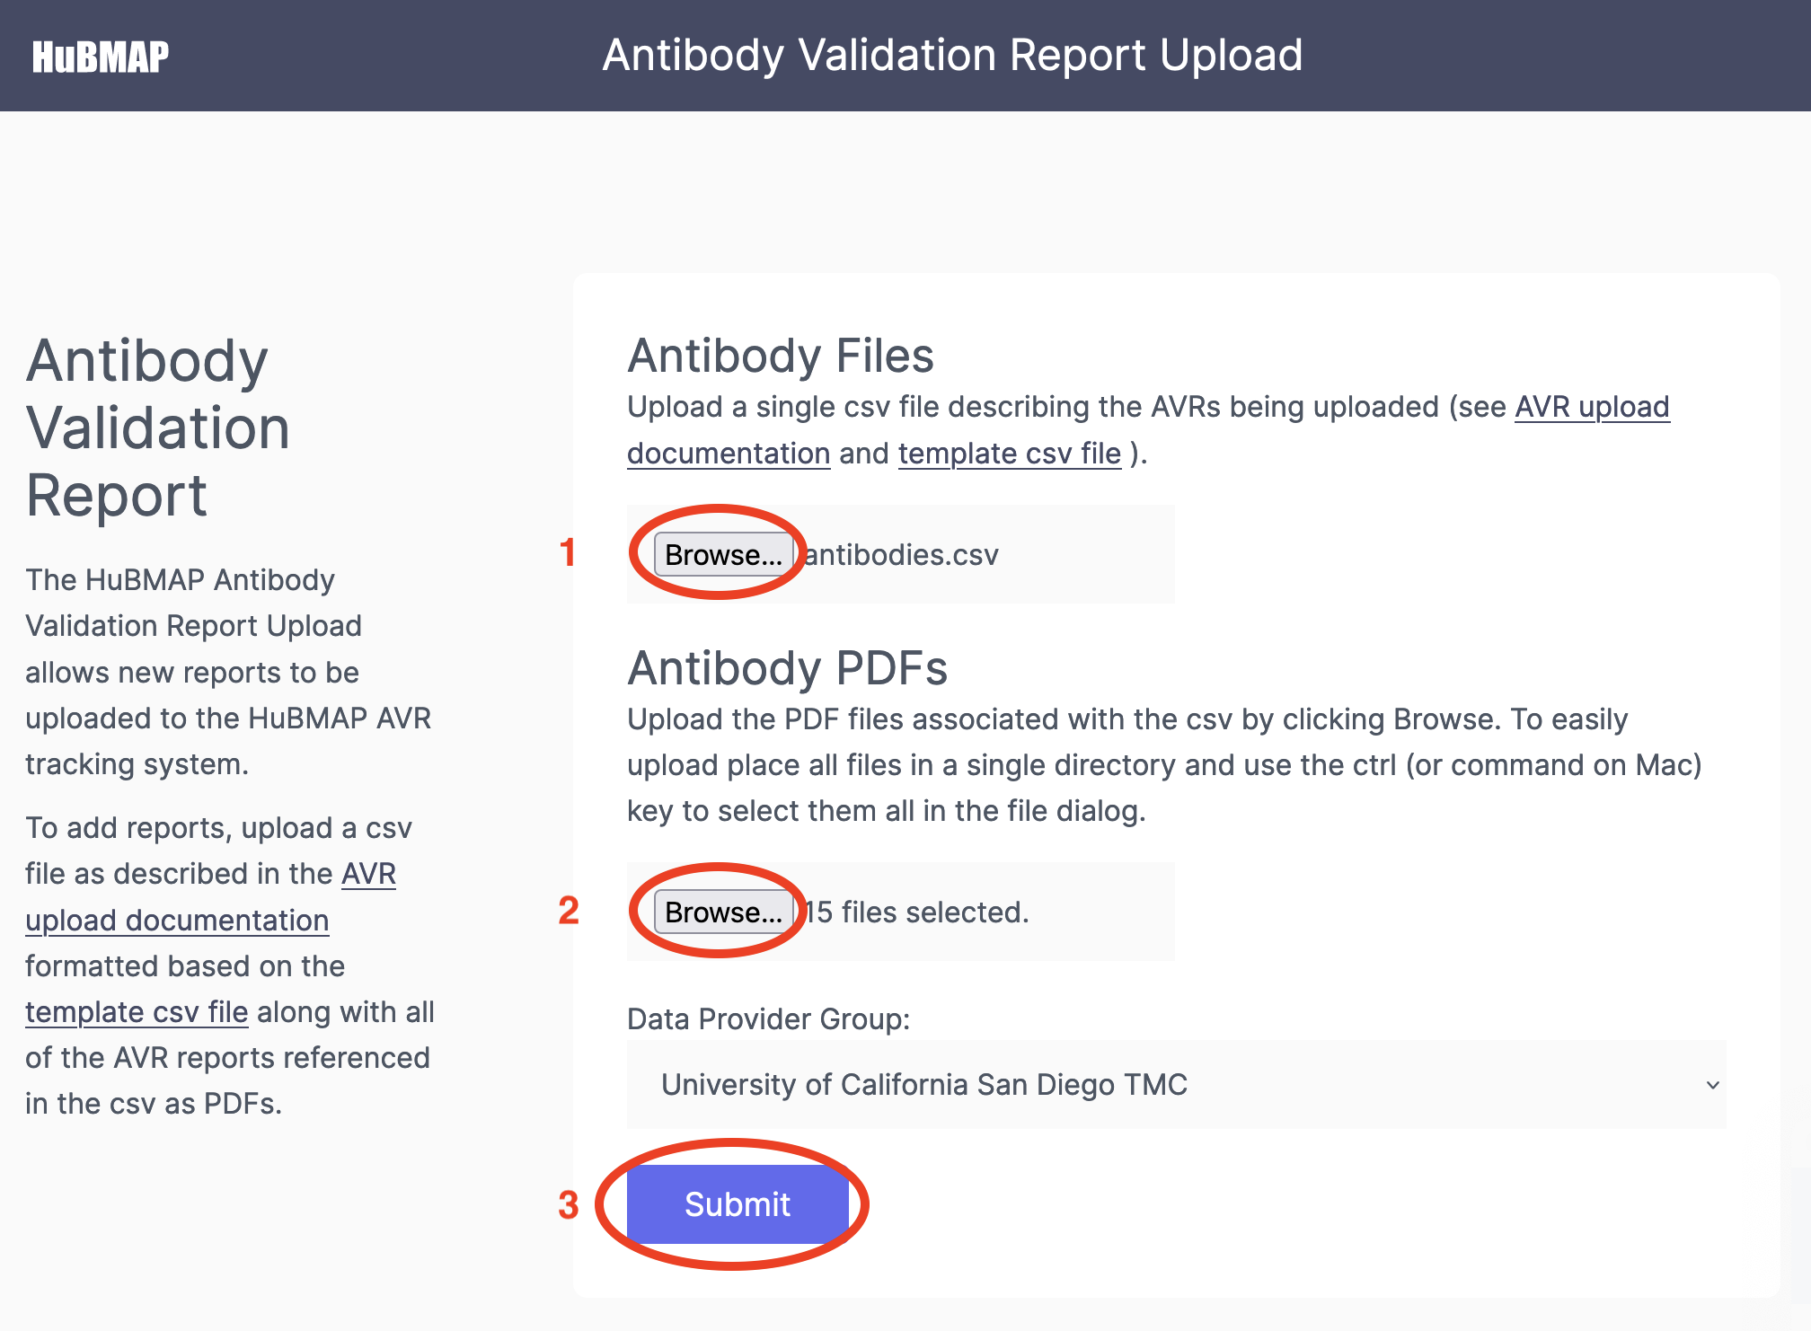Viewport: 1811px width, 1331px height.
Task: Browse for the antibody csv file
Action: tap(724, 554)
